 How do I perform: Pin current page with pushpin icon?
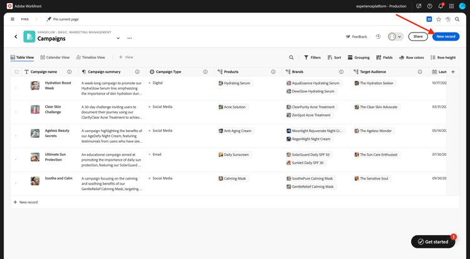[62, 19]
